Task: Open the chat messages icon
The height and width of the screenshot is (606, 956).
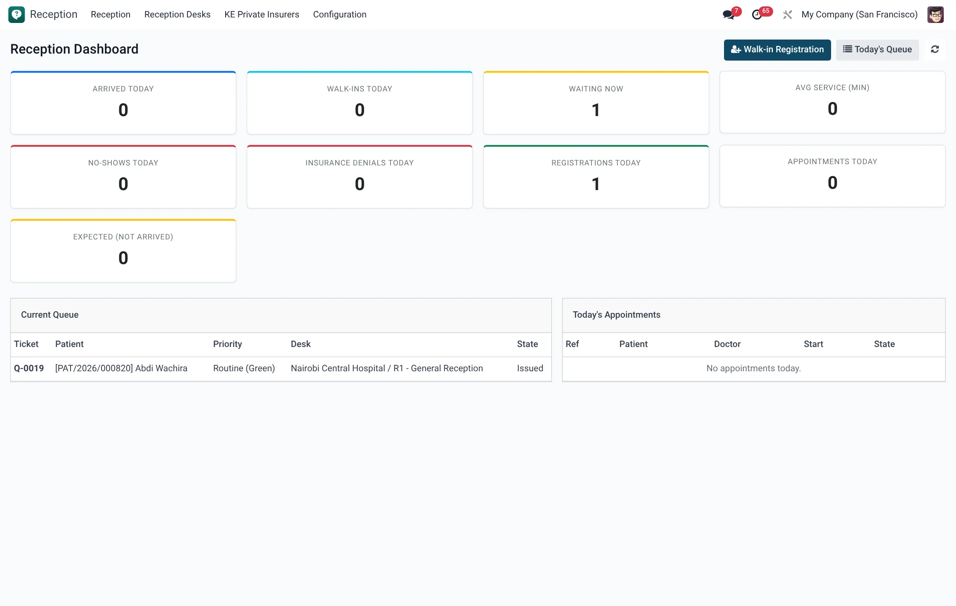Action: coord(729,14)
